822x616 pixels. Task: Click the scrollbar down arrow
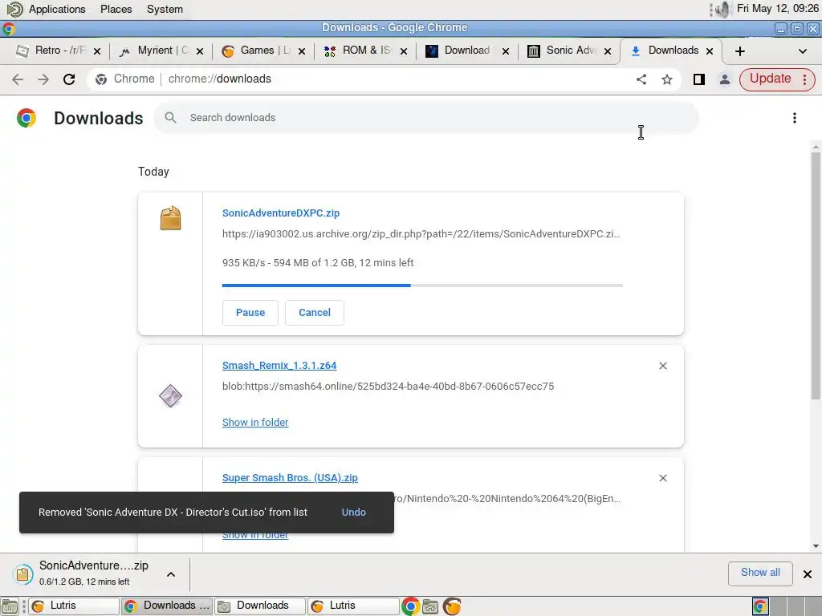pos(816,545)
